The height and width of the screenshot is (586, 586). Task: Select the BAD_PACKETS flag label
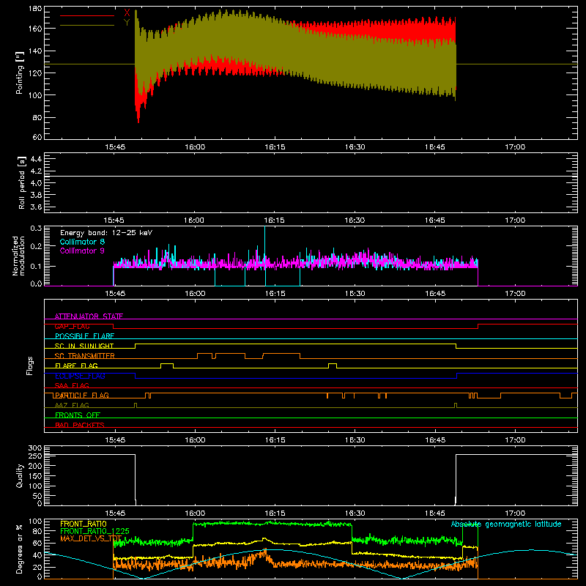(x=80, y=425)
